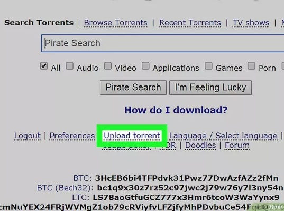Open Language / Select language link

pos(223,136)
